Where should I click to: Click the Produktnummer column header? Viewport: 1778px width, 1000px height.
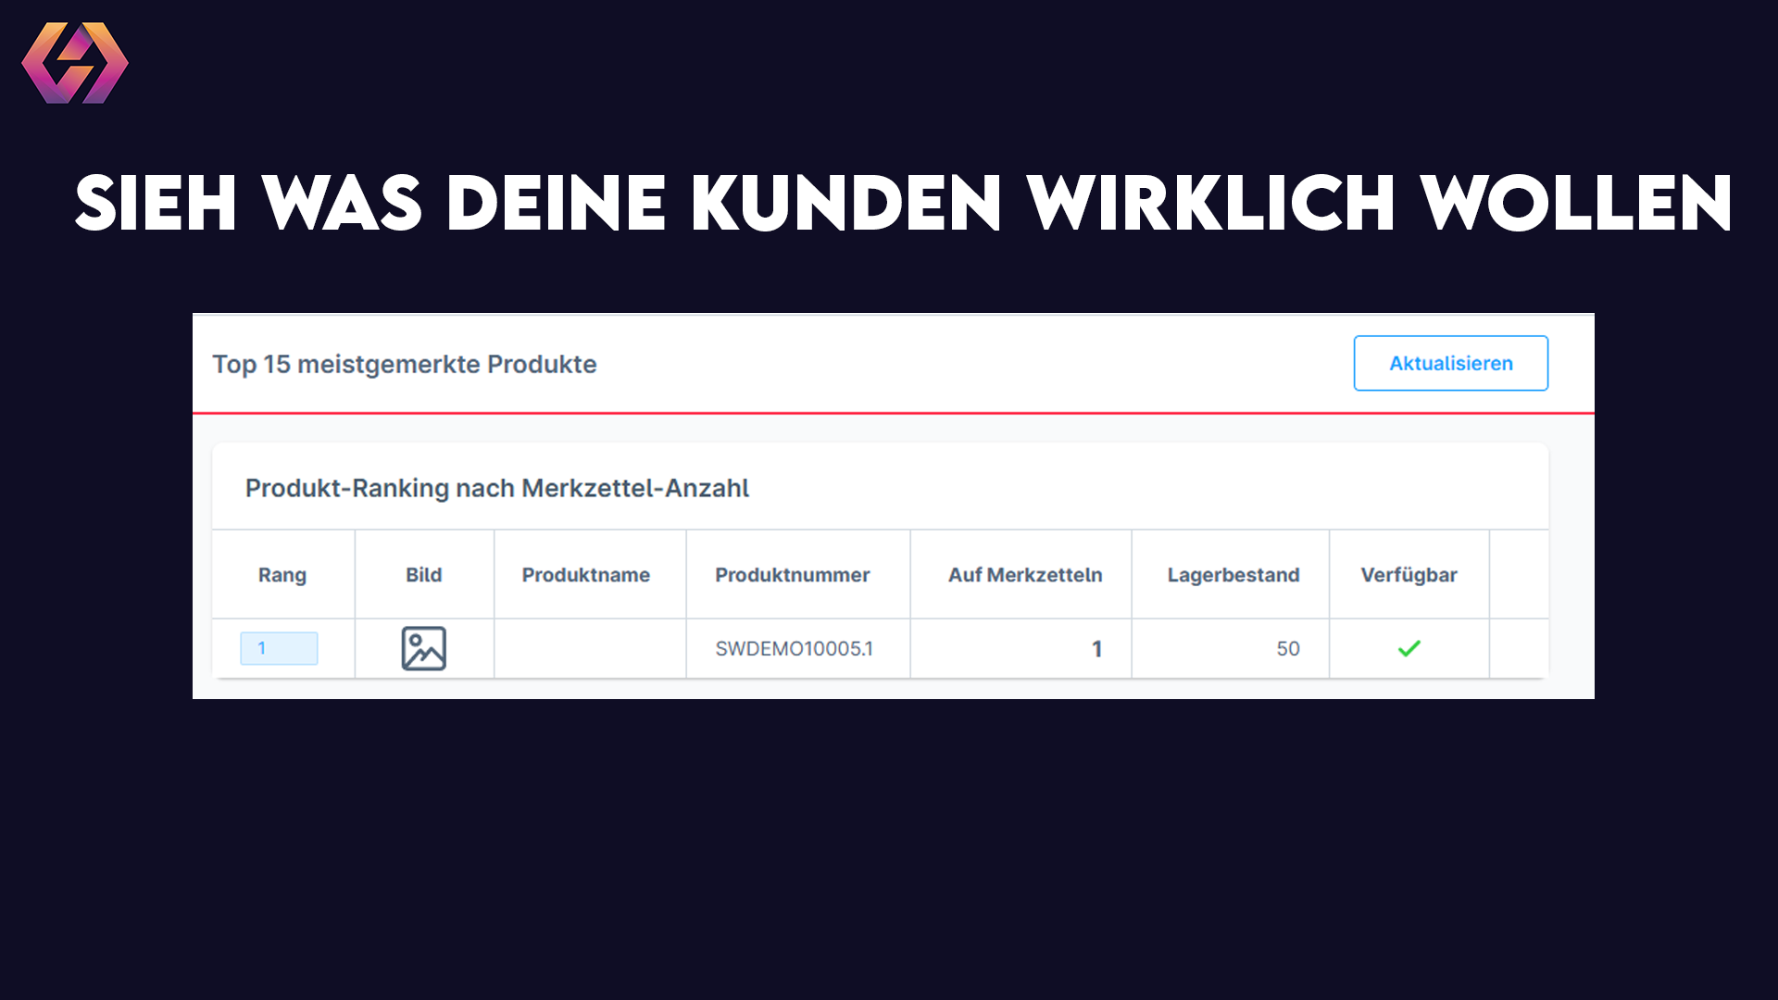[x=793, y=575]
